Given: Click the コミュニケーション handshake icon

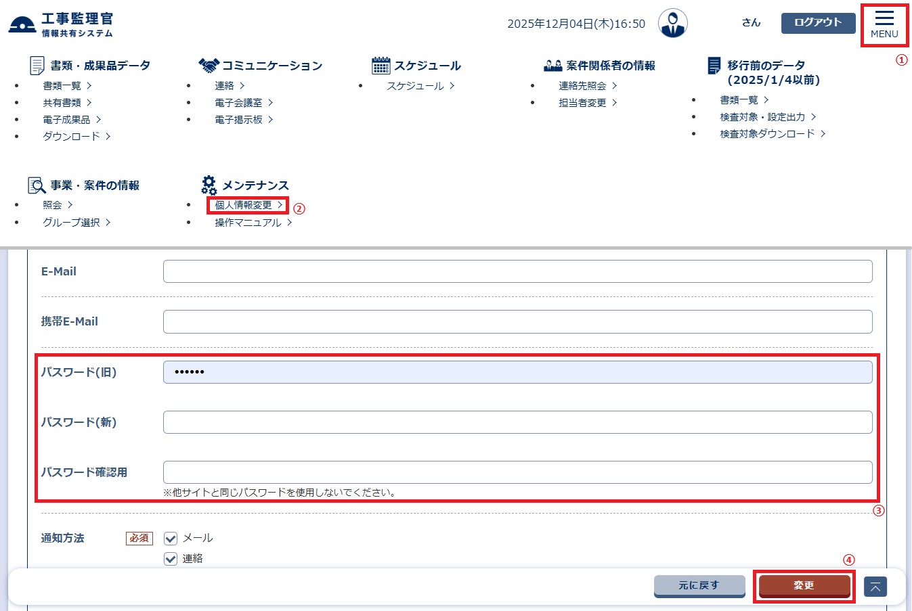Looking at the screenshot, I should pyautogui.click(x=209, y=66).
